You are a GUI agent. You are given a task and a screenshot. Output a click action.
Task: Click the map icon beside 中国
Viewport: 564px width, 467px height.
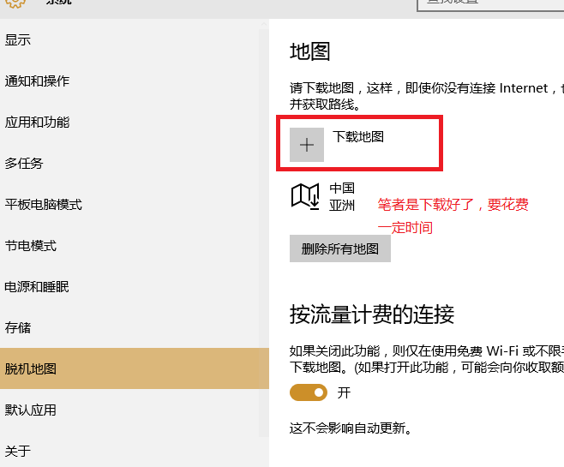click(x=305, y=196)
